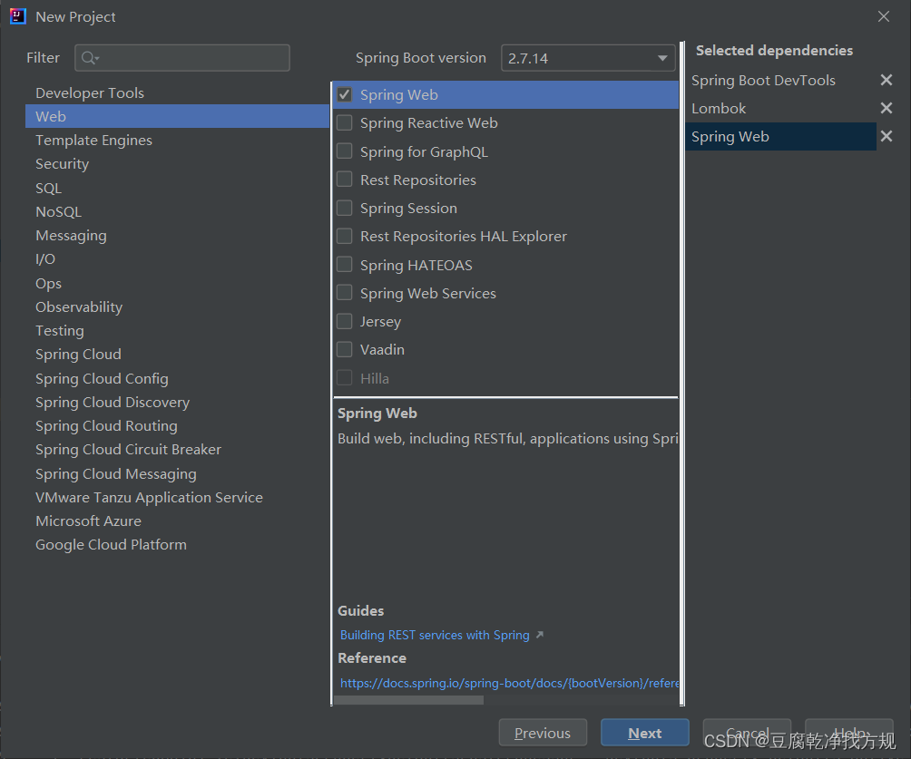
Task: Check Rest Repositories HAL Explorer
Action: (345, 237)
